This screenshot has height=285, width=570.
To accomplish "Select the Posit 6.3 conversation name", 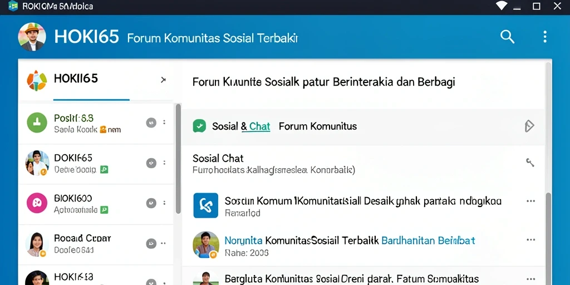I will tap(74, 118).
